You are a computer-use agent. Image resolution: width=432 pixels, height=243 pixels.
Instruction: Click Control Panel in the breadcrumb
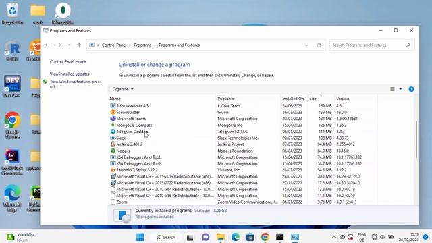(114, 45)
